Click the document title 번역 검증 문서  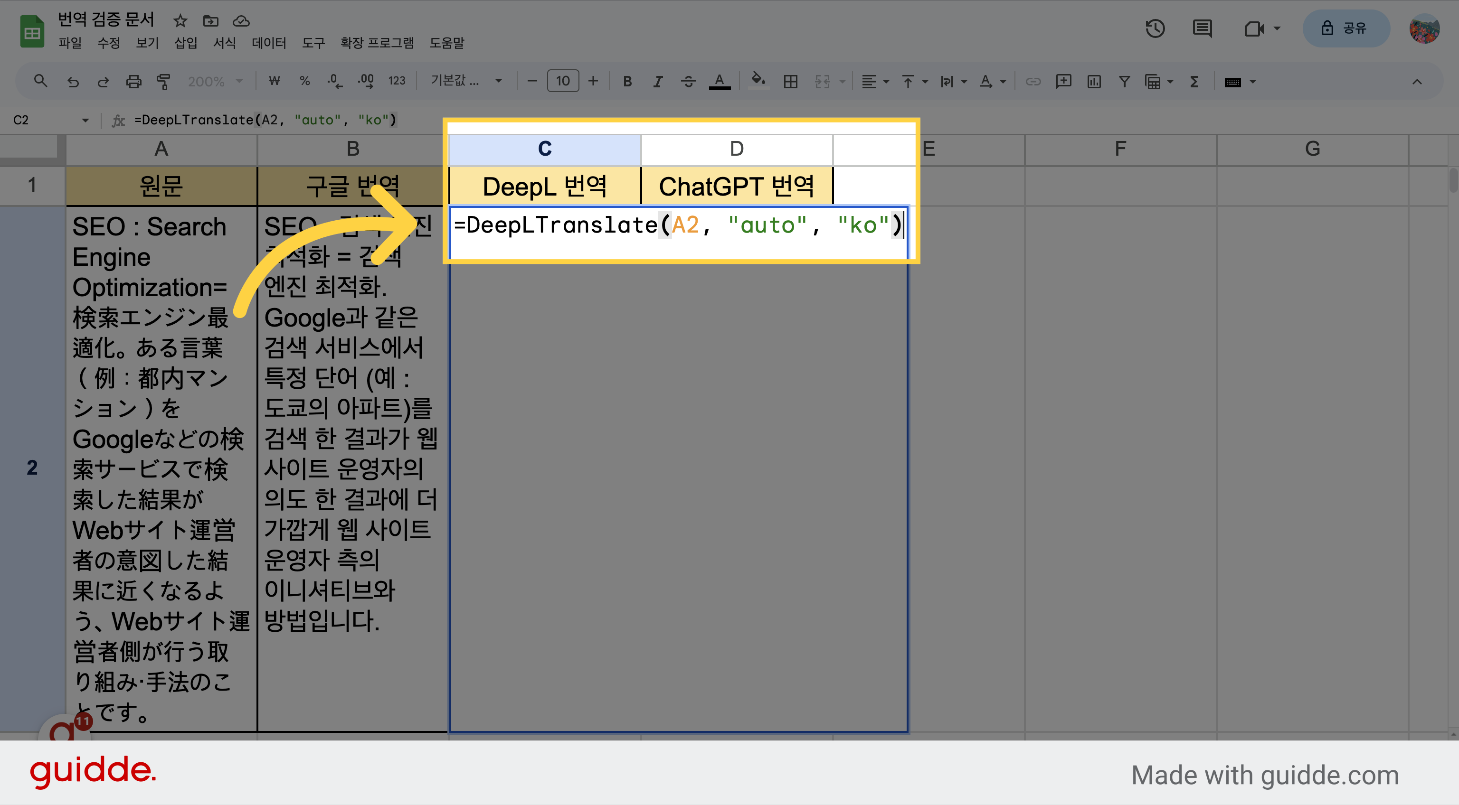106,20
